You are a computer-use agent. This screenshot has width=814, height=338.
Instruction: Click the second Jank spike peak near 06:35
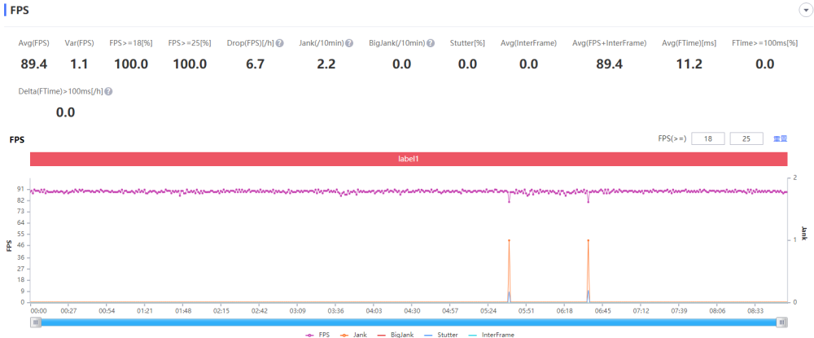click(589, 240)
